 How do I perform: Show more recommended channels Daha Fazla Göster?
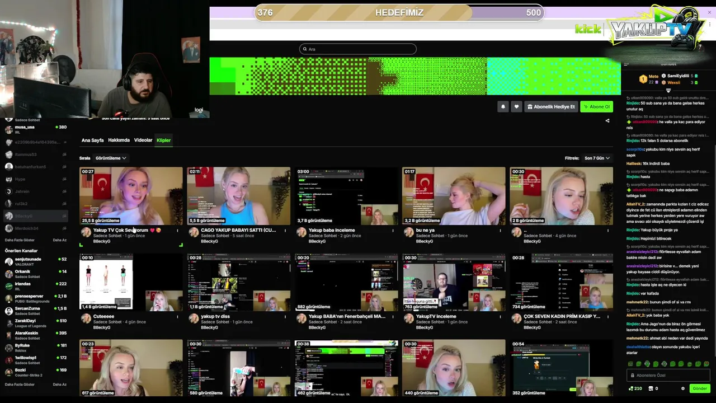coord(20,385)
